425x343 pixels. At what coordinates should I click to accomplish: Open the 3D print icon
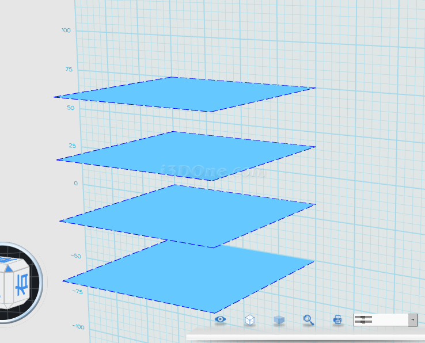click(x=338, y=319)
